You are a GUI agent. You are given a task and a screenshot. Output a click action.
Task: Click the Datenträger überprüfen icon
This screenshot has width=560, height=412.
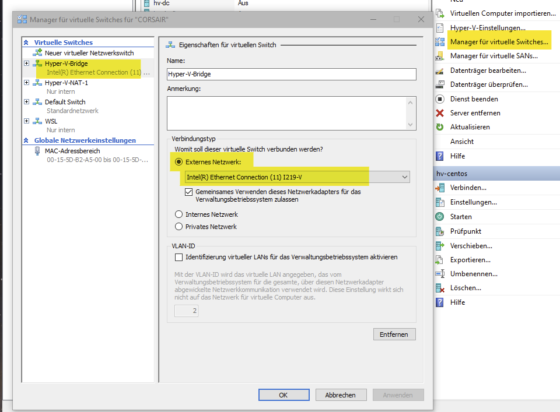pyautogui.click(x=440, y=84)
